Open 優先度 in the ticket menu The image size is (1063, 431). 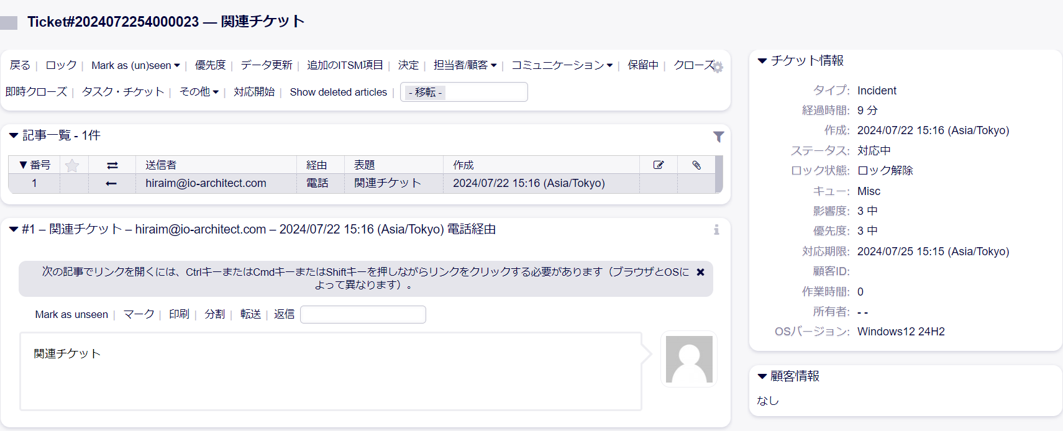210,65
